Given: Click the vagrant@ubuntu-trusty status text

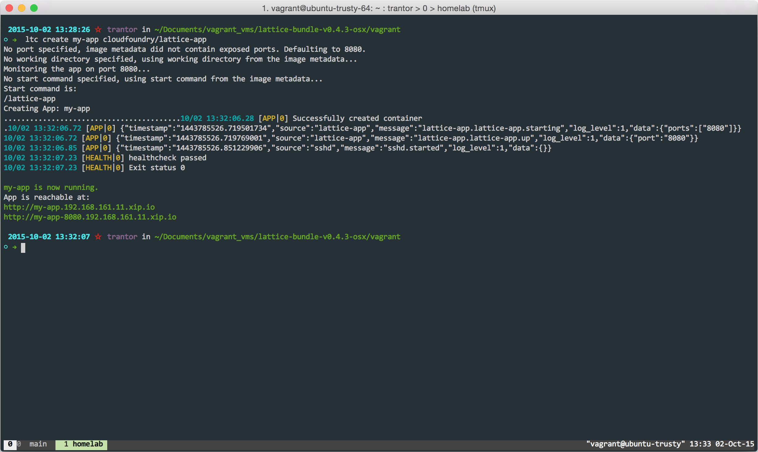Looking at the screenshot, I should [x=635, y=444].
